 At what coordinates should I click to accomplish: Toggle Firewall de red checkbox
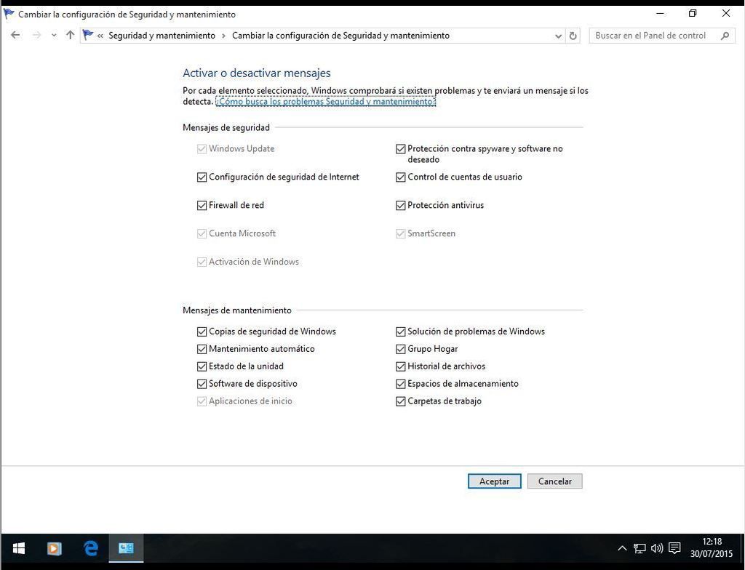point(202,205)
